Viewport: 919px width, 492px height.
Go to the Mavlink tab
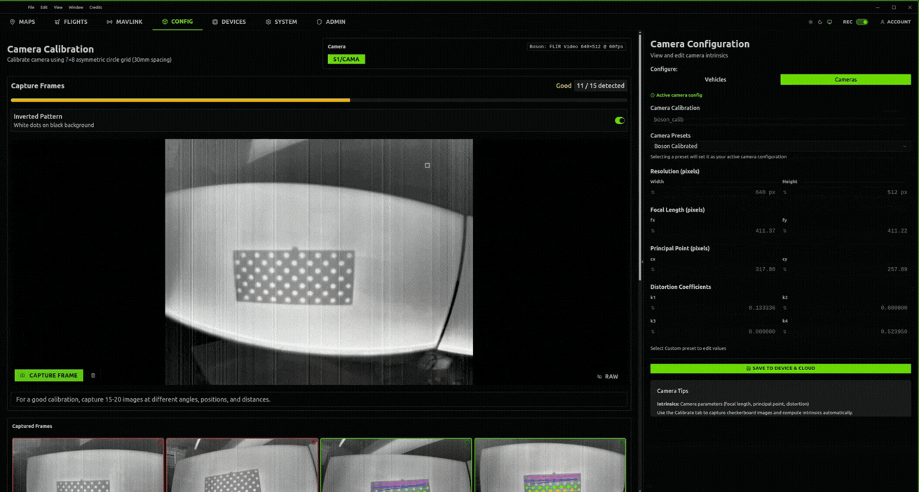[x=124, y=22]
